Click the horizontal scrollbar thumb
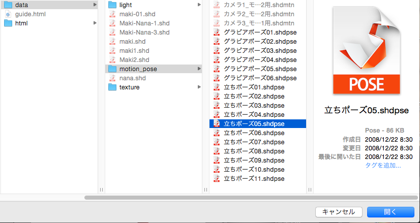Viewport: 420px width, 223px height. 251,198
